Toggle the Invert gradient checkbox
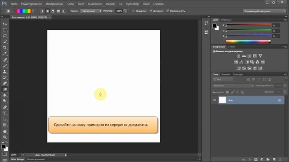 tap(134, 11)
